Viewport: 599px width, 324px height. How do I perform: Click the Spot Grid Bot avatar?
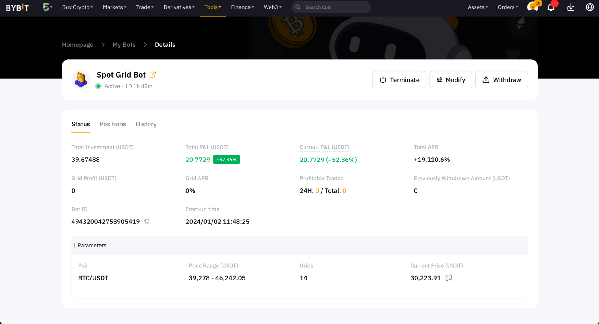coord(81,80)
